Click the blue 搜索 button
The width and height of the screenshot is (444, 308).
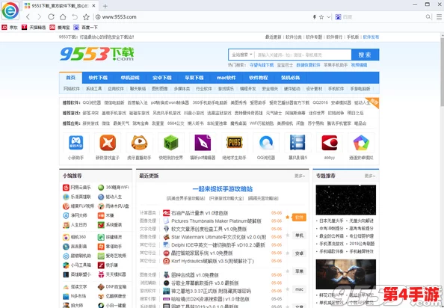pyautogui.click(x=365, y=55)
